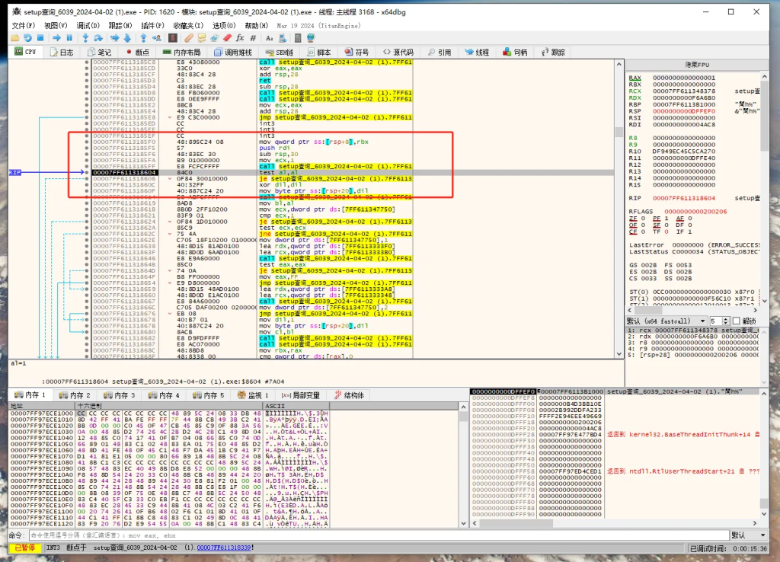Click the step over toolbar icon

(x=98, y=37)
